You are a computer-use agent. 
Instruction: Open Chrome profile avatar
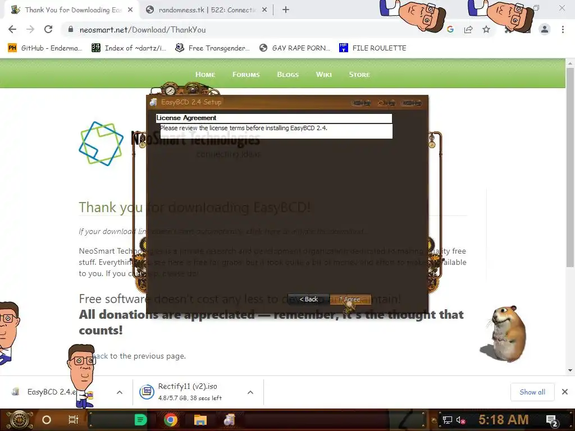click(545, 29)
